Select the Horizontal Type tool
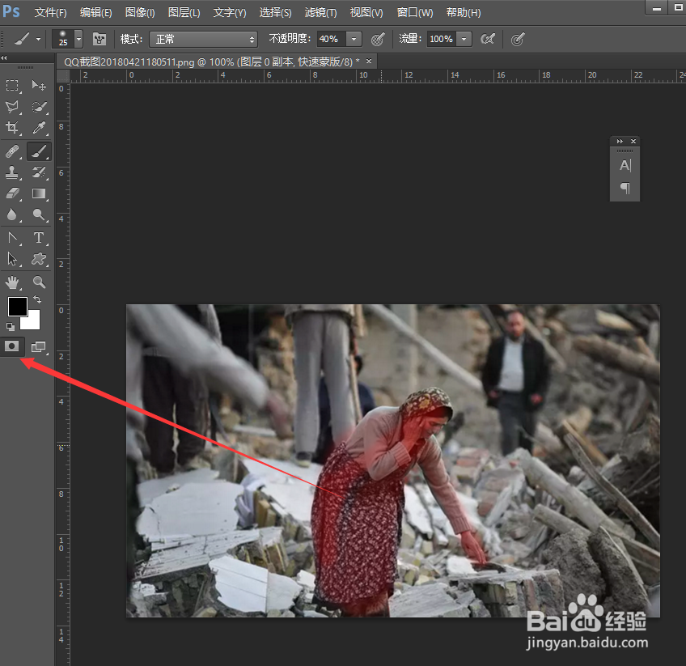The image size is (686, 666). 38,237
